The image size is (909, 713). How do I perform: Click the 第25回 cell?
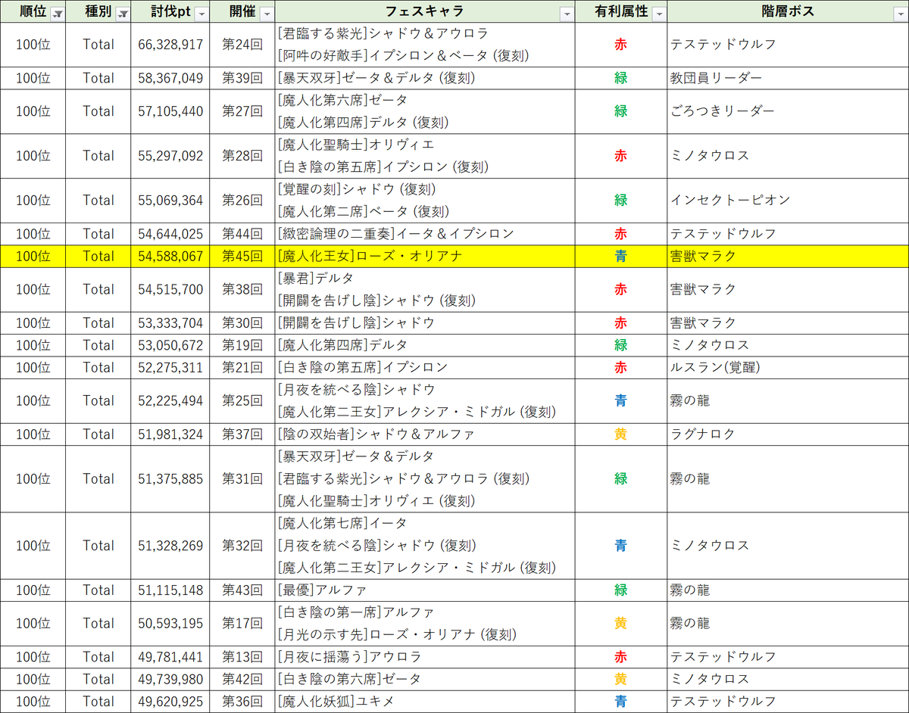tap(242, 400)
